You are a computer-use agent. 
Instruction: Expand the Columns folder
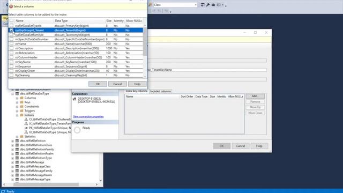17,98
